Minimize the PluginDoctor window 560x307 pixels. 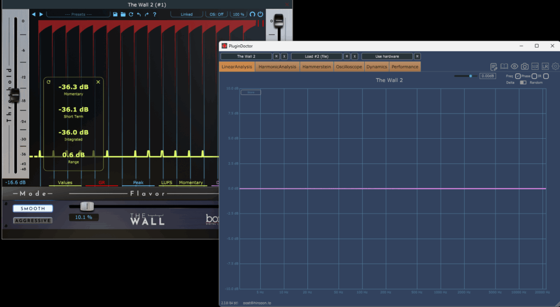(521, 46)
